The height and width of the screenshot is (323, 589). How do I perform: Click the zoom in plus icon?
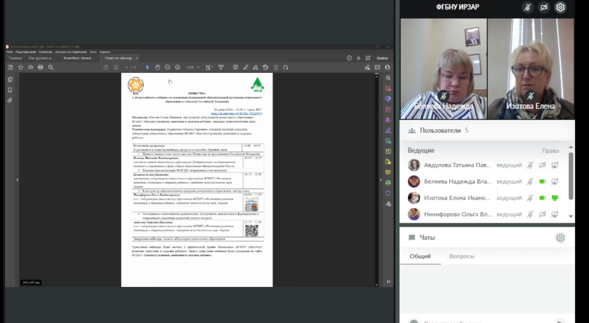pos(177,67)
